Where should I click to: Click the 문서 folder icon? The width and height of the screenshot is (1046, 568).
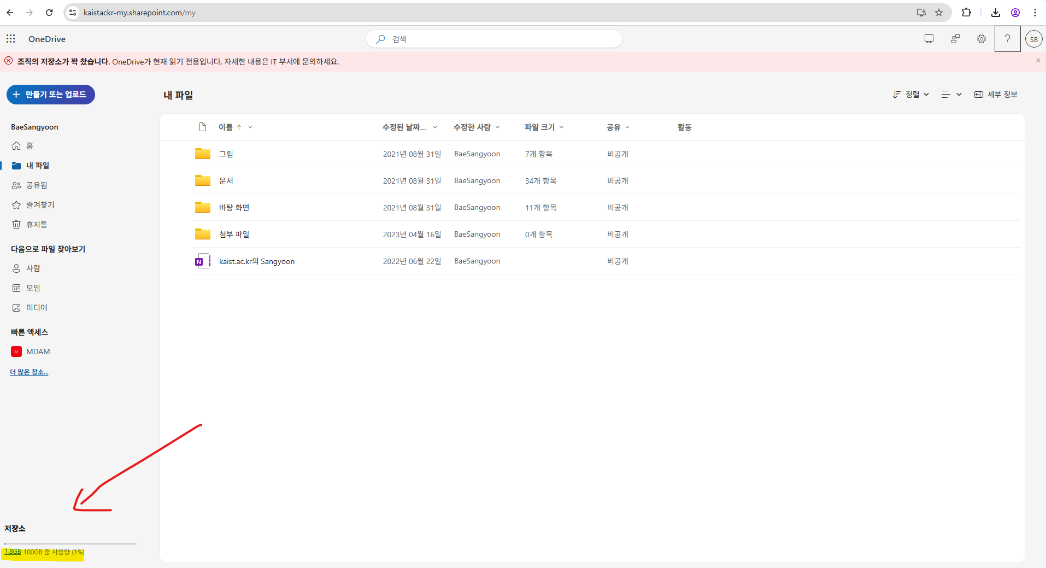click(203, 180)
